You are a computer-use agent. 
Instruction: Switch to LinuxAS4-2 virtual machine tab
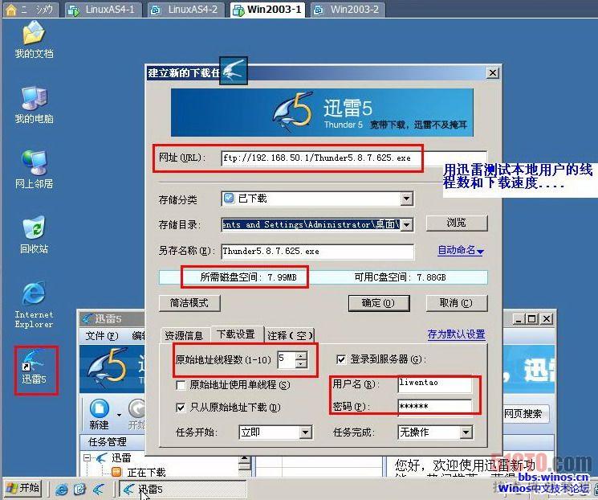187,10
